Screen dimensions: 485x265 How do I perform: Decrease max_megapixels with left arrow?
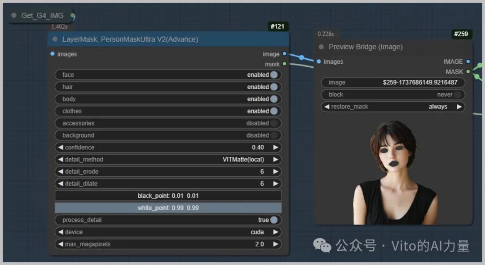[x=60, y=244]
